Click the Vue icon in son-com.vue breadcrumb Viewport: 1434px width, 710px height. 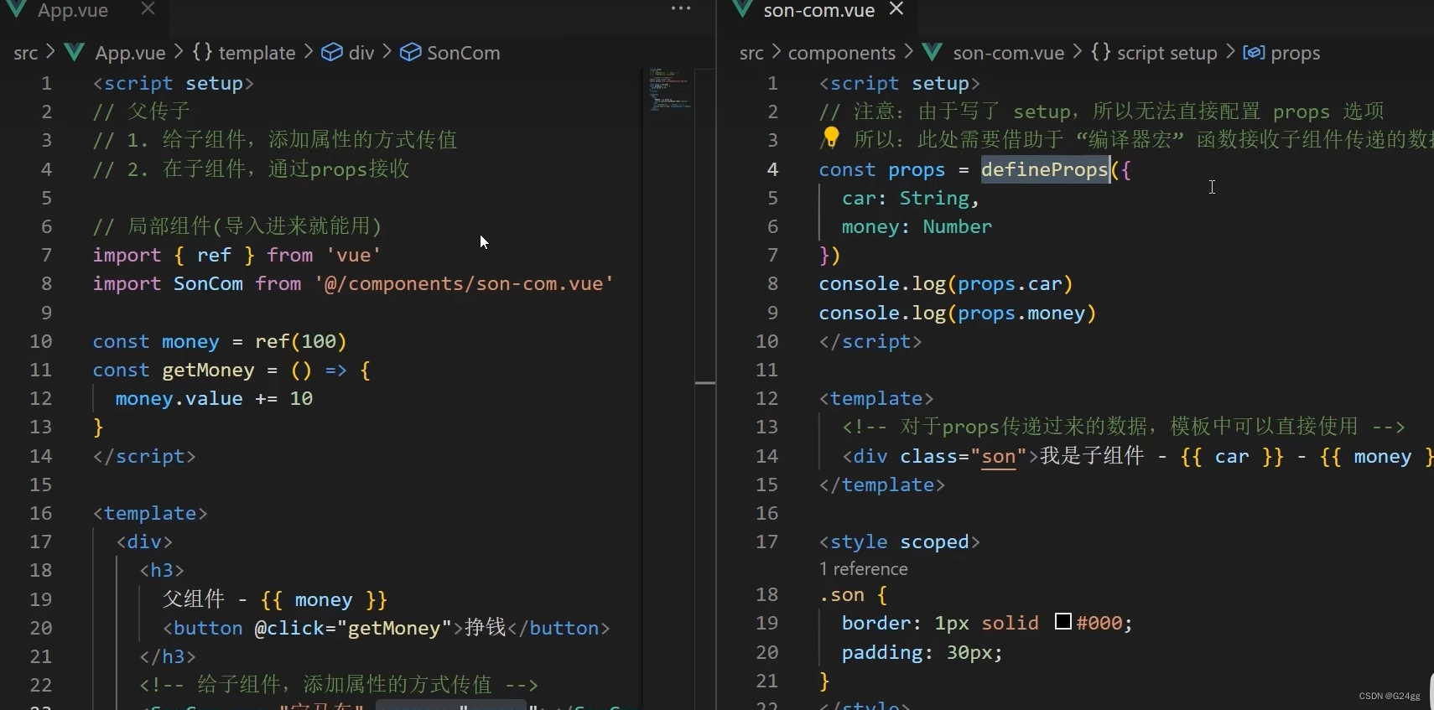[x=932, y=53]
